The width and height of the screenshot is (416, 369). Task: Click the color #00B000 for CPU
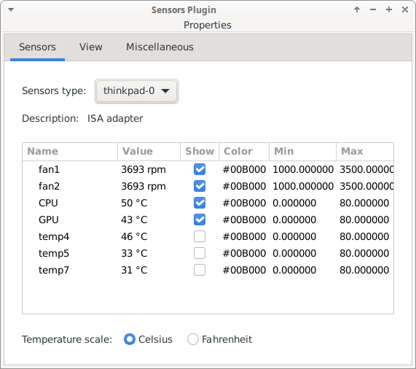point(244,203)
